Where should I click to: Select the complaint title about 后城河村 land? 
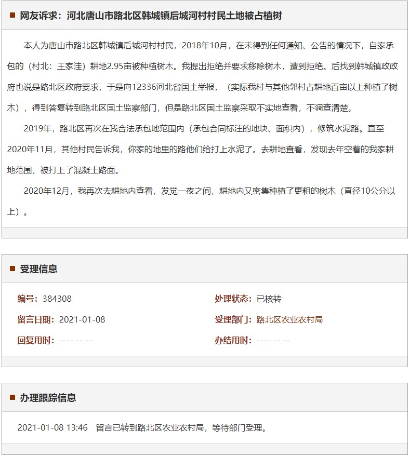[x=151, y=16]
